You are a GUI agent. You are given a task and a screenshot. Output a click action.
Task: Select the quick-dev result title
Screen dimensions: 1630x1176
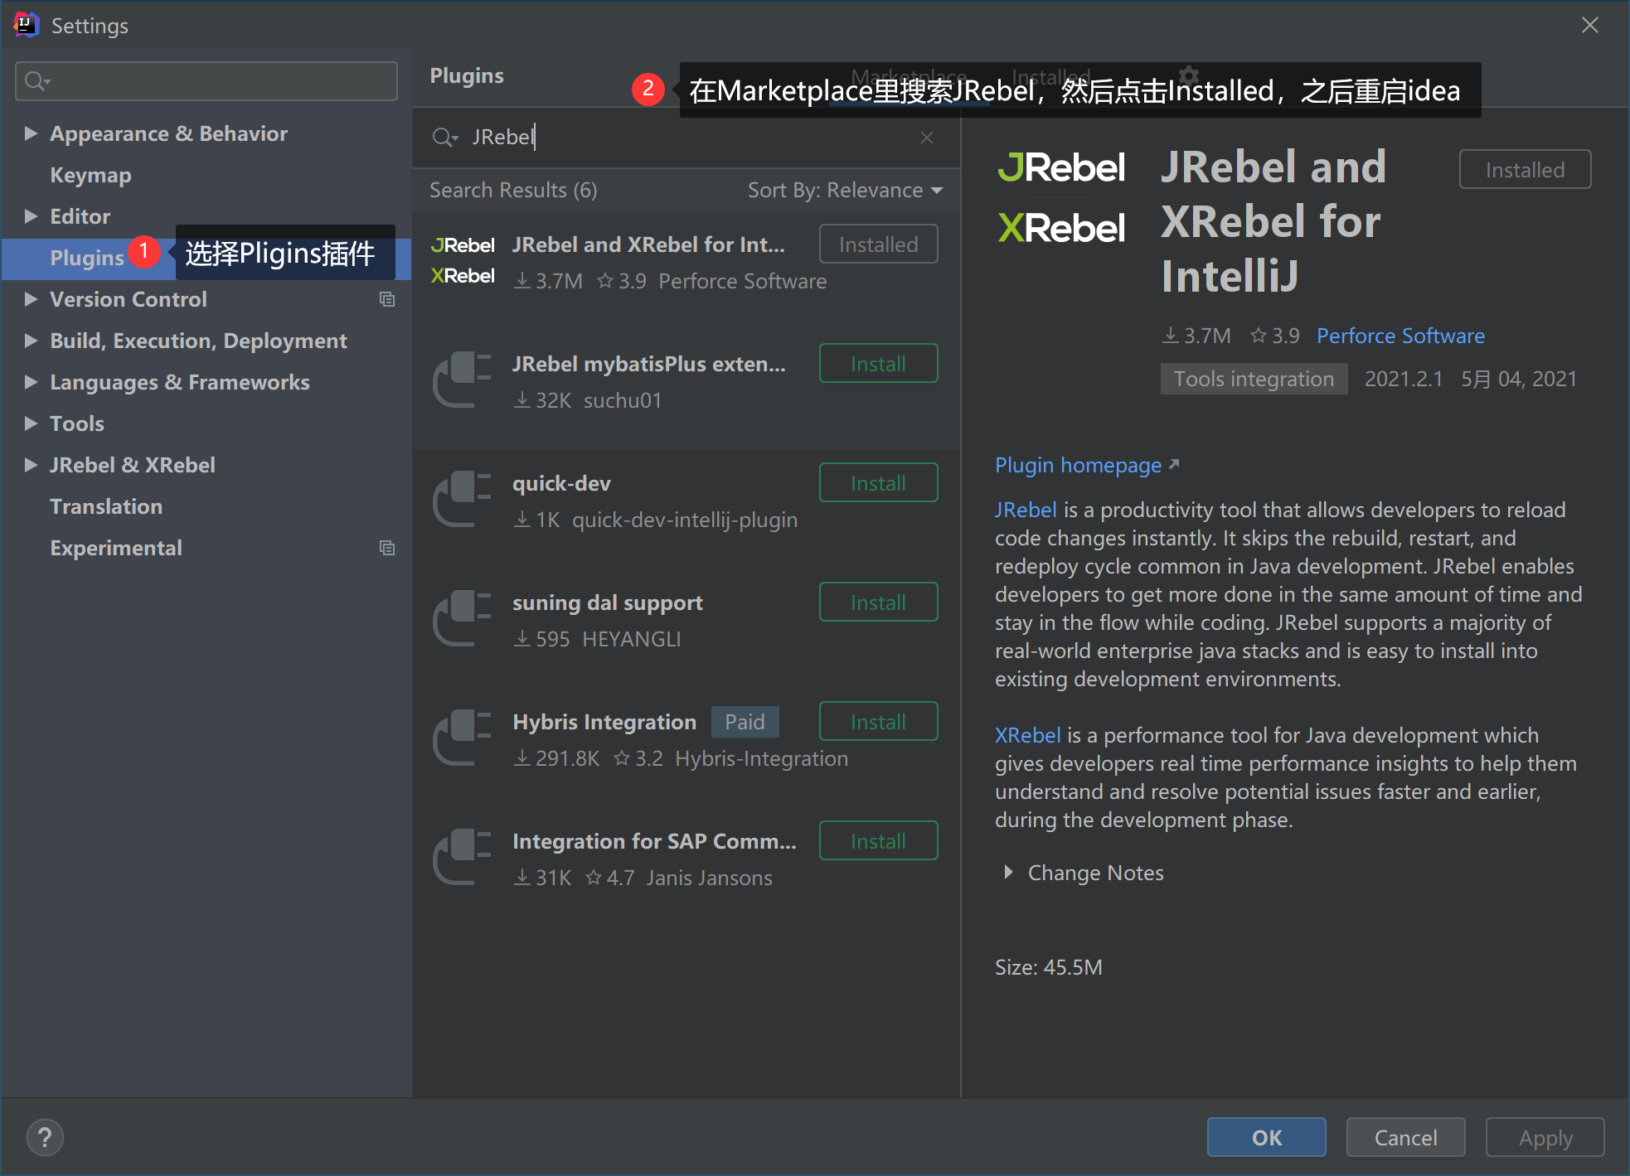(561, 483)
